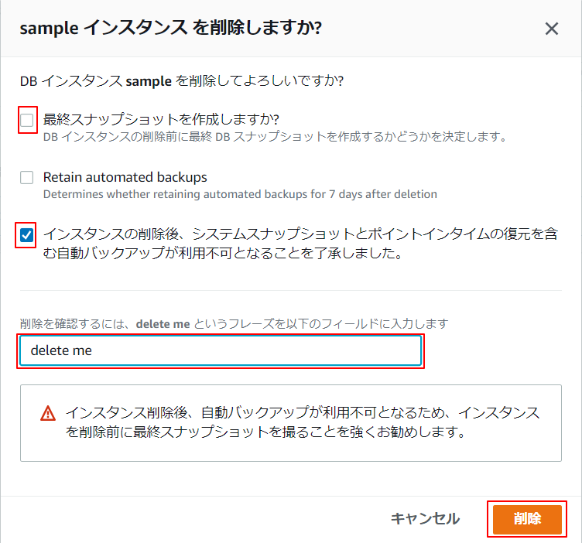Click the 最終スナップショットを撮ること warning message text

[303, 422]
